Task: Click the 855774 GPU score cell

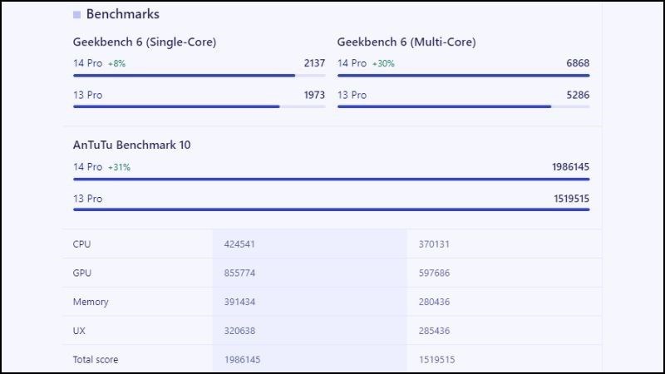Action: (x=241, y=273)
